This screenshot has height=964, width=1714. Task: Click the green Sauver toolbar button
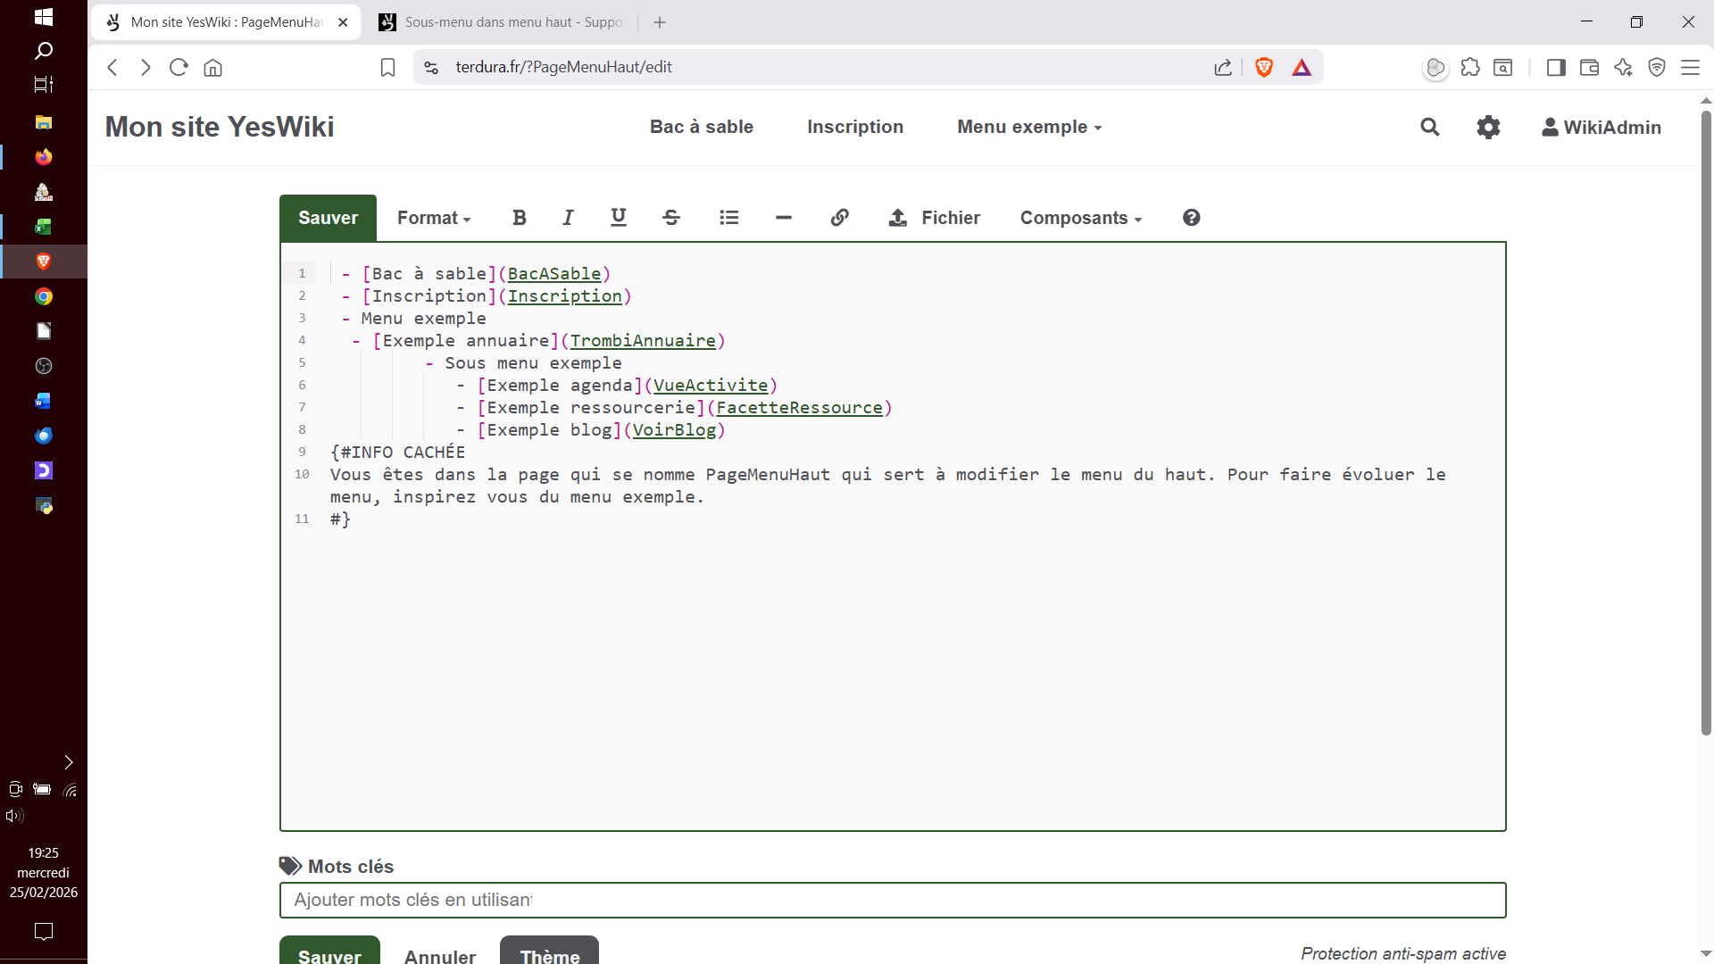coord(328,218)
